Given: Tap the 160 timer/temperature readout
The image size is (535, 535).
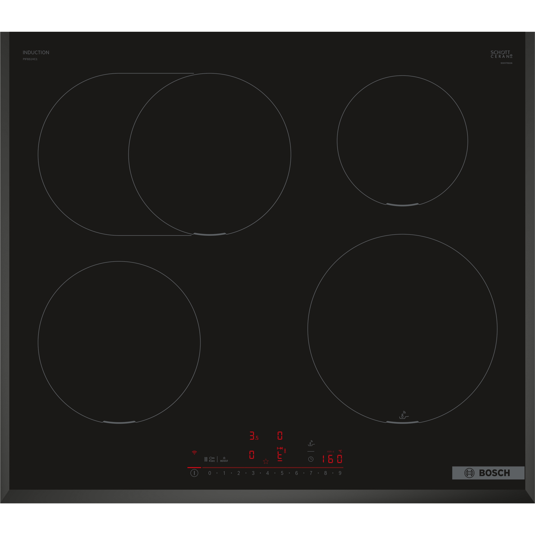Looking at the screenshot, I should [332, 459].
